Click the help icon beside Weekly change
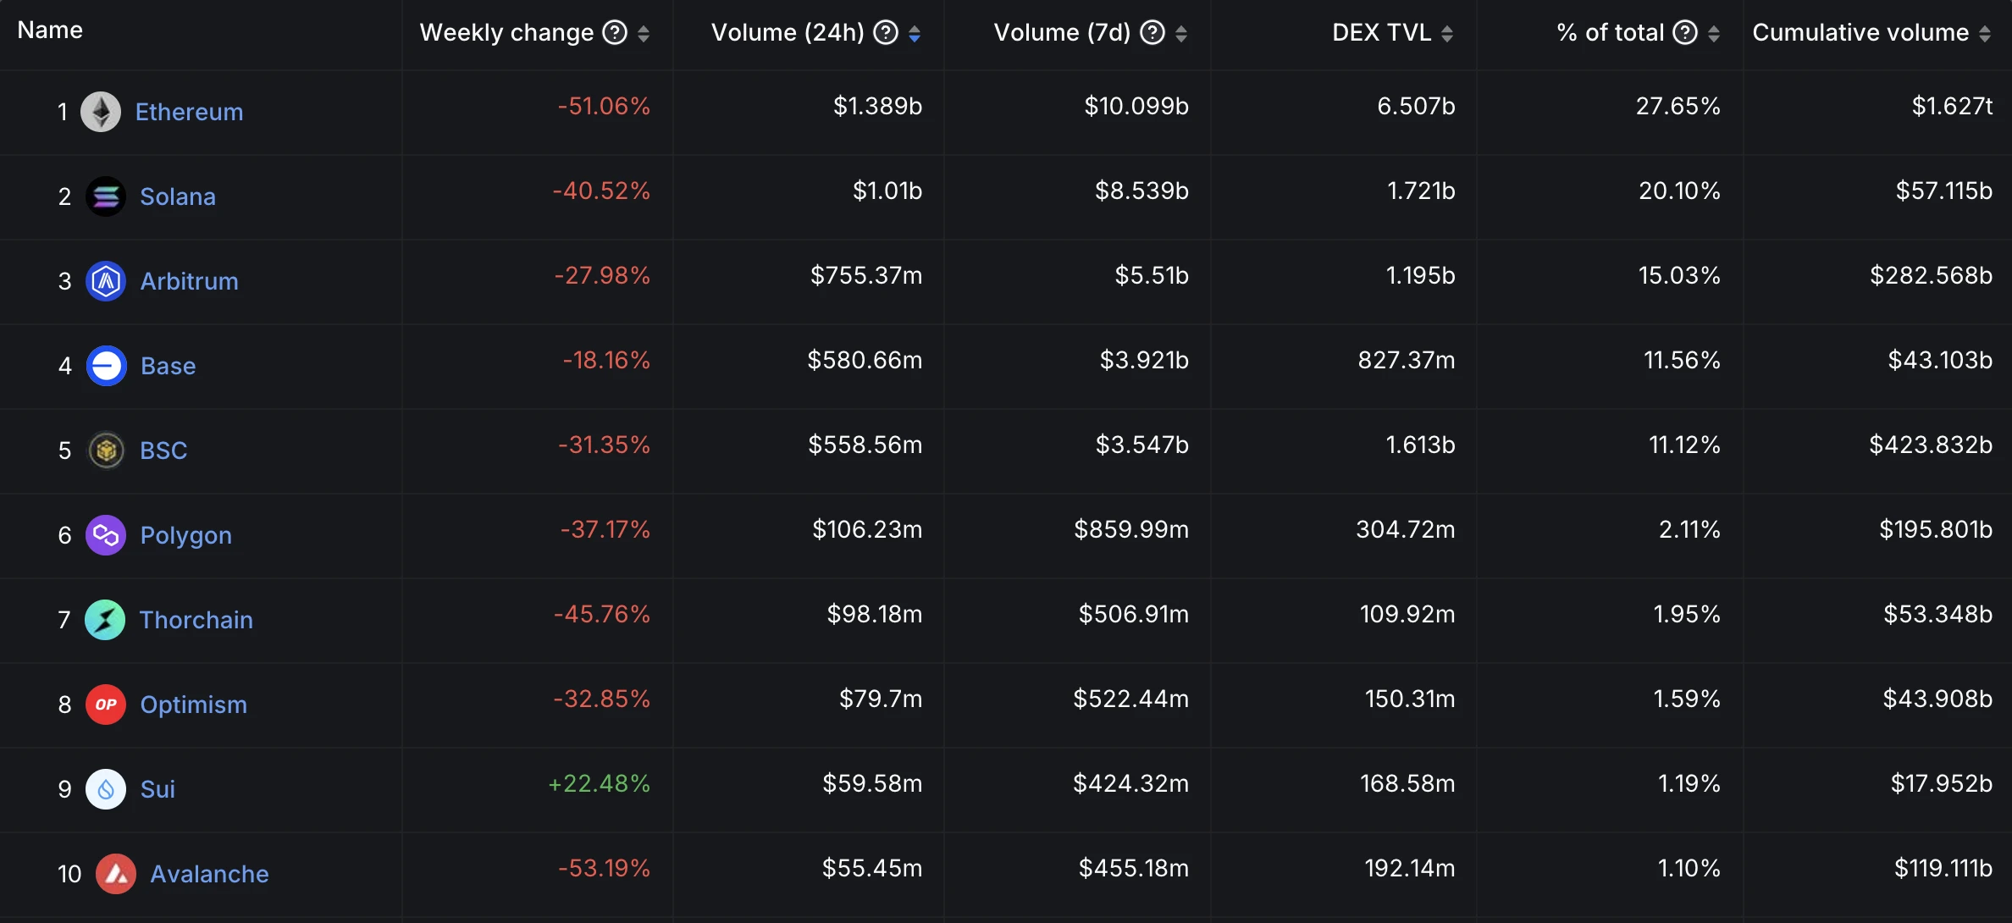2012x923 pixels. tap(615, 32)
